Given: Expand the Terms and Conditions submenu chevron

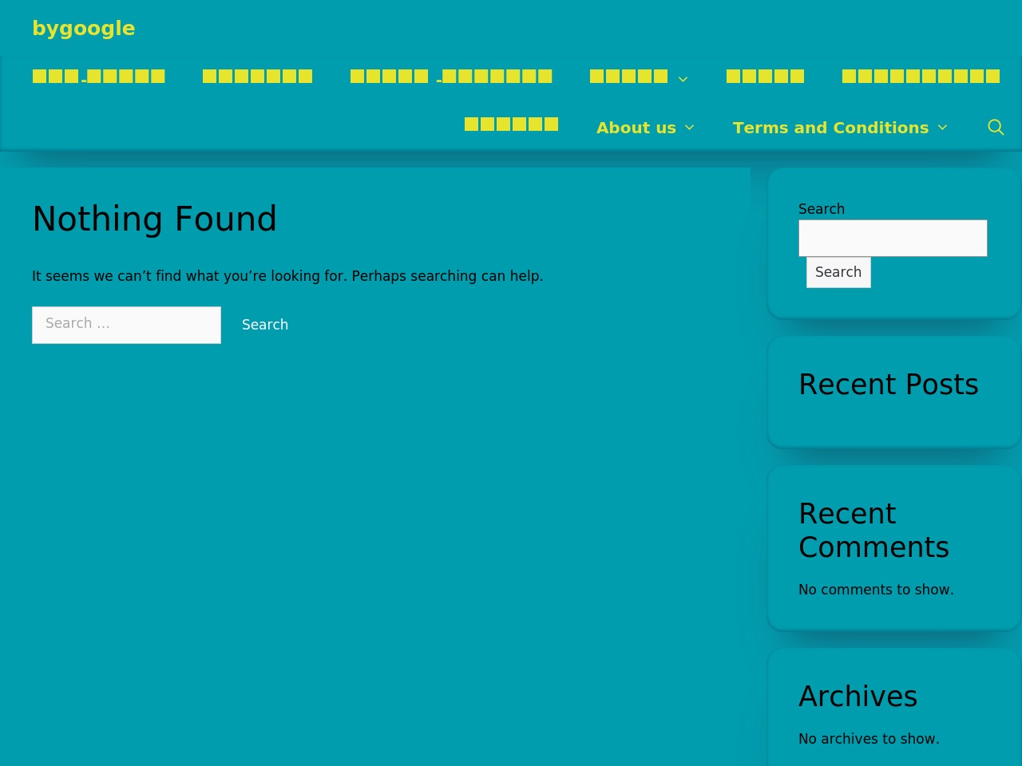Looking at the screenshot, I should [x=943, y=128].
